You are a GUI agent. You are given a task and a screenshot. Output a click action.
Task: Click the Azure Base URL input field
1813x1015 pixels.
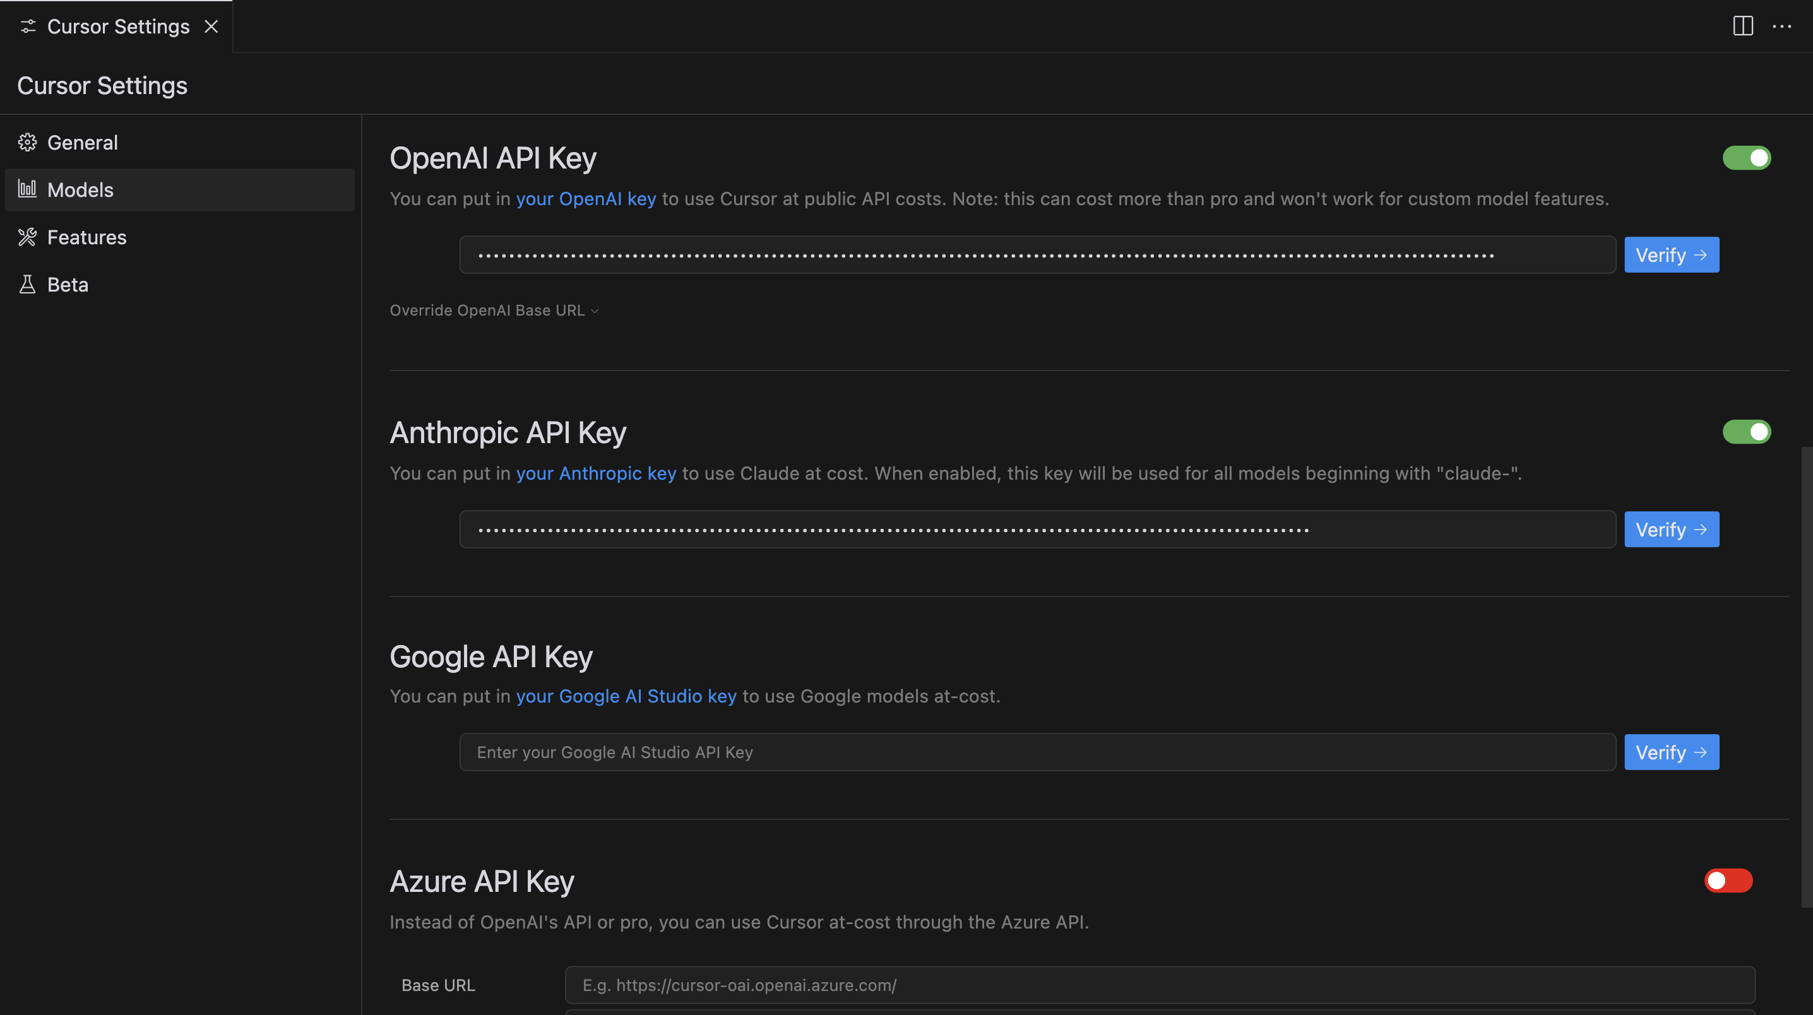pyautogui.click(x=985, y=985)
